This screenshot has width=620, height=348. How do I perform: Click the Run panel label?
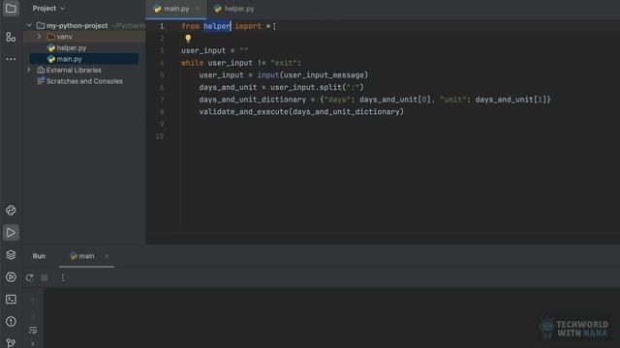[39, 256]
